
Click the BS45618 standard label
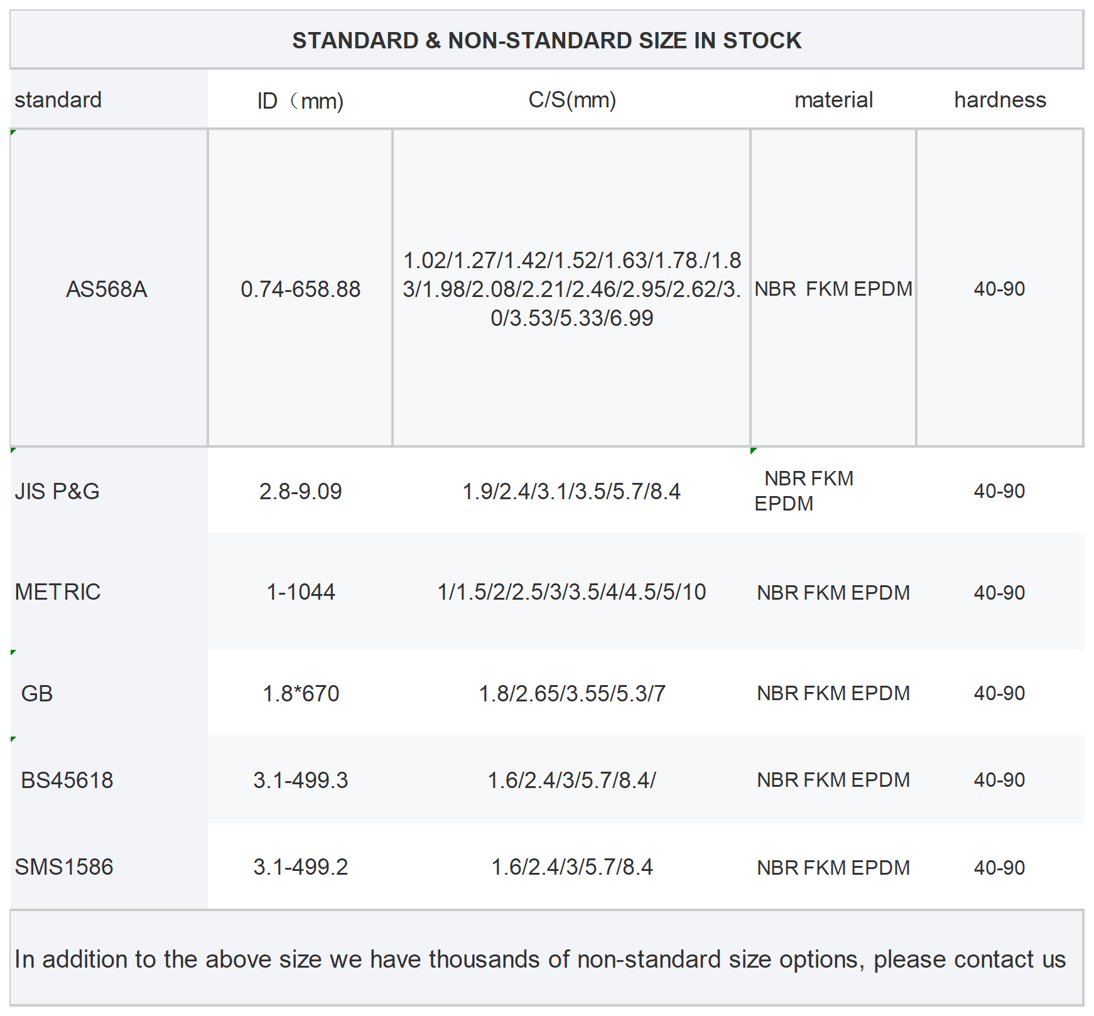(x=67, y=780)
